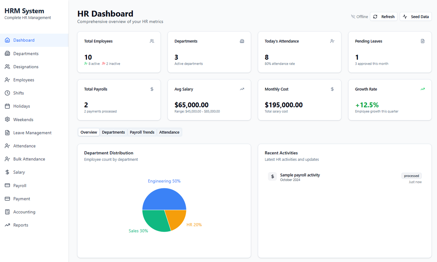Click the Payroll card icon in sidebar
This screenshot has width=437, height=262.
(x=7, y=186)
